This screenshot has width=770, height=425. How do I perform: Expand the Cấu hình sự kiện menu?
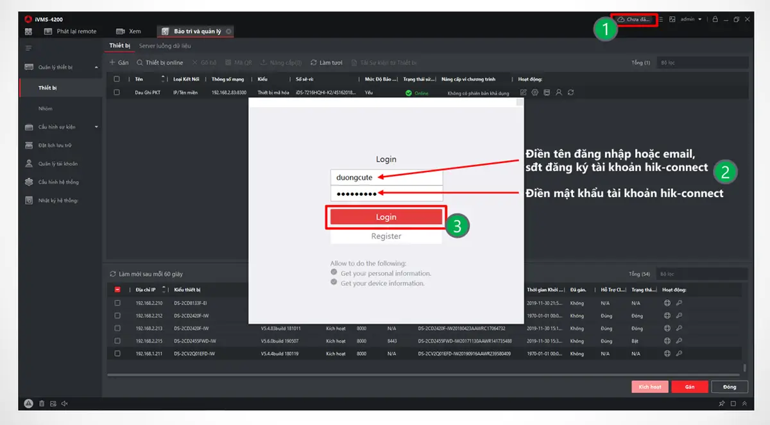[96, 127]
